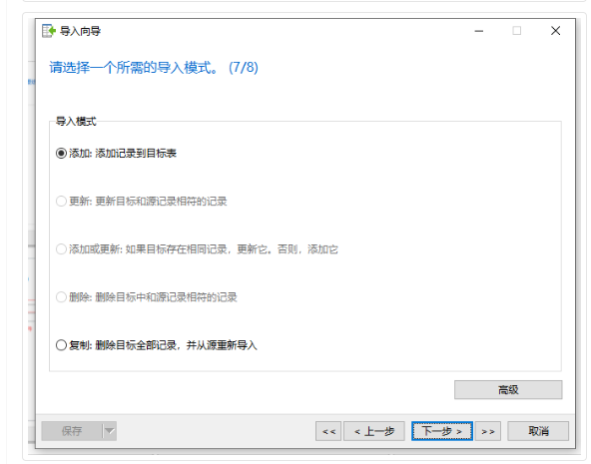591x464 pixels.
Task: Click the 保存 save profile button
Action: (x=72, y=431)
